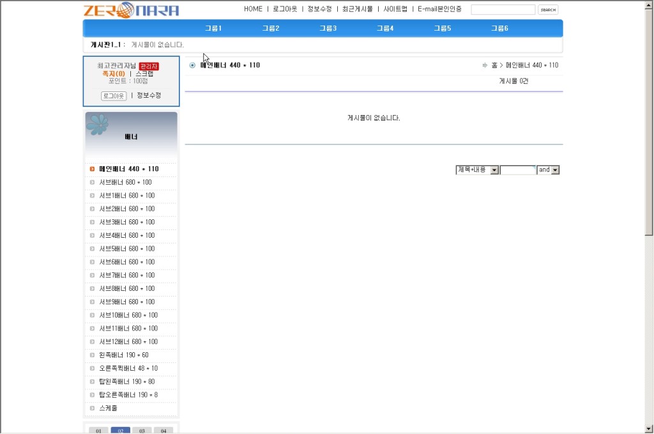Click bullet icon next to 스케줄
Image resolution: width=654 pixels, height=434 pixels.
pos(92,408)
